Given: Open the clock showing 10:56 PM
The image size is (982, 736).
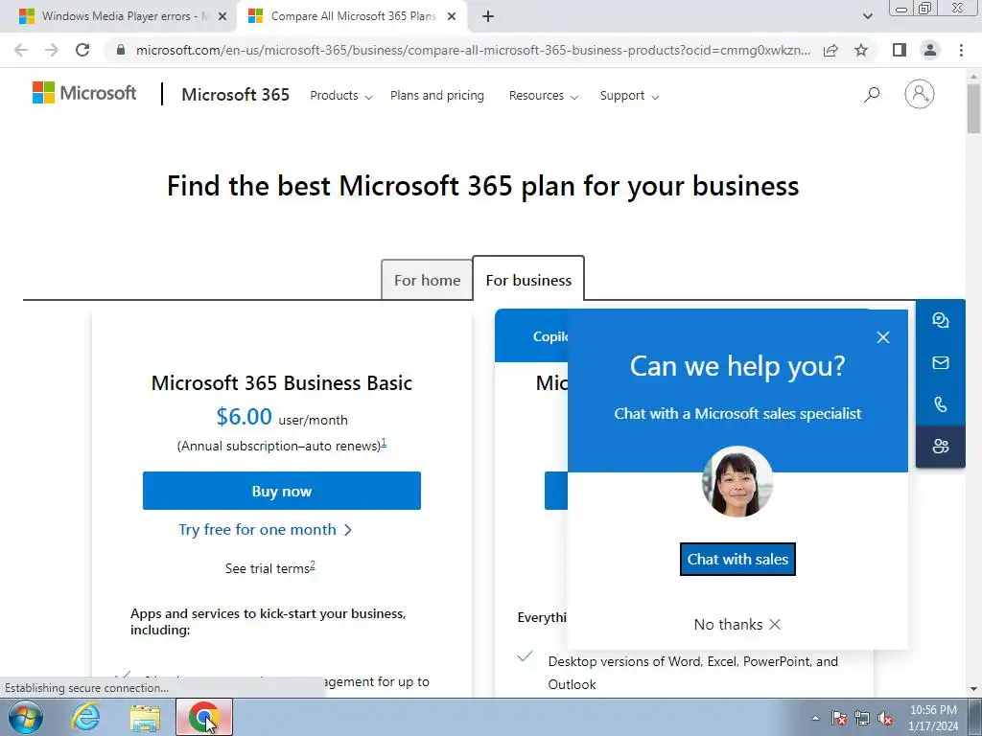Looking at the screenshot, I should click(x=933, y=718).
